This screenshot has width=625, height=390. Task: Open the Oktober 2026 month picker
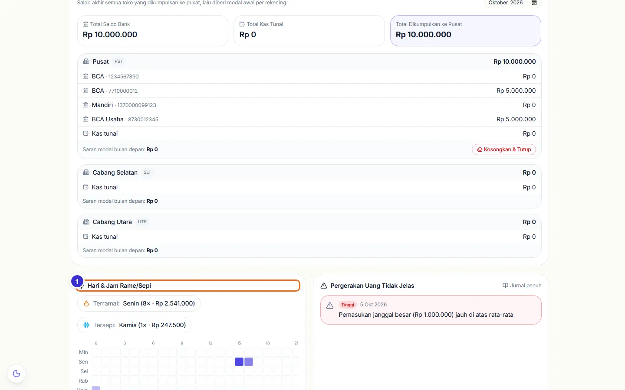click(x=513, y=3)
